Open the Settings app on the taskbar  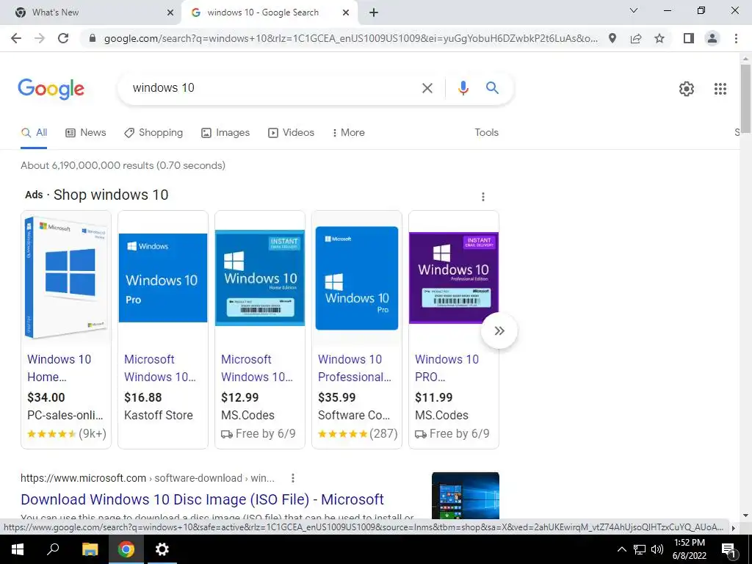pos(162,549)
